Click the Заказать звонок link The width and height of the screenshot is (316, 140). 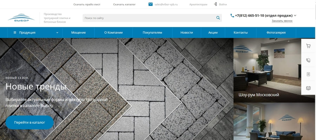(282, 21)
